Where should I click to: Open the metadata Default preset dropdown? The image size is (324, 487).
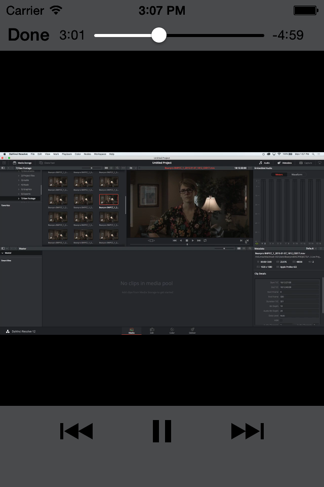click(311, 249)
